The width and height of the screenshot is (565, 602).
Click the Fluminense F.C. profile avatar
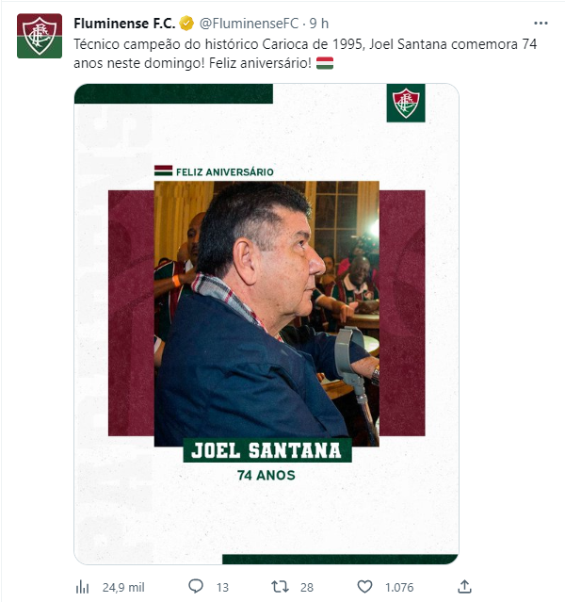pos(40,36)
